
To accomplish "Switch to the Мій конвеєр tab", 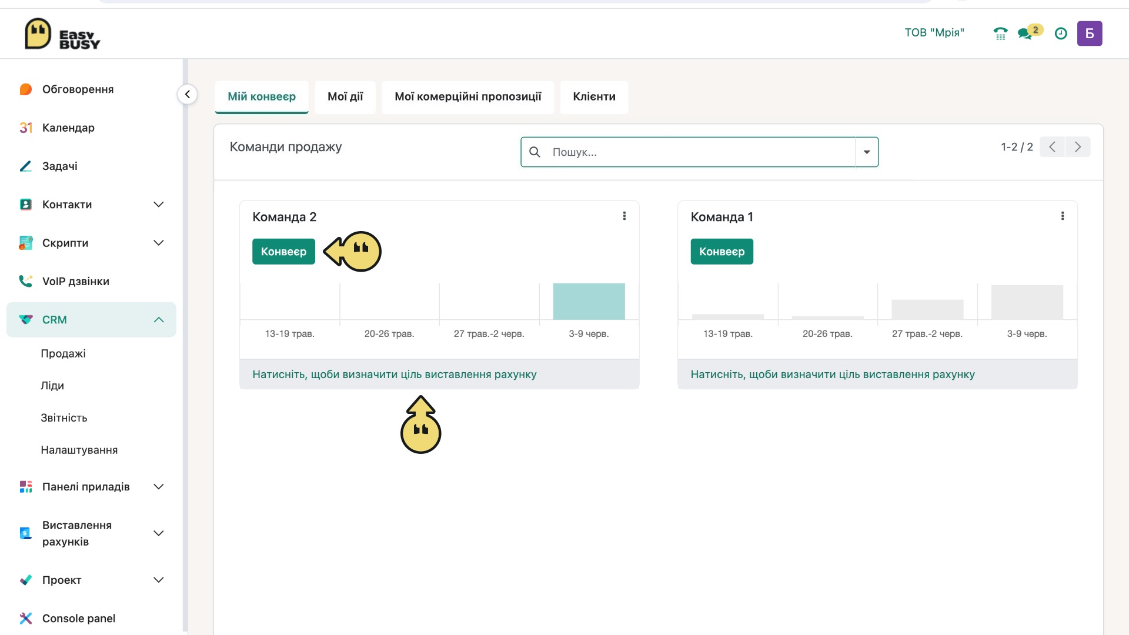I will (x=262, y=97).
